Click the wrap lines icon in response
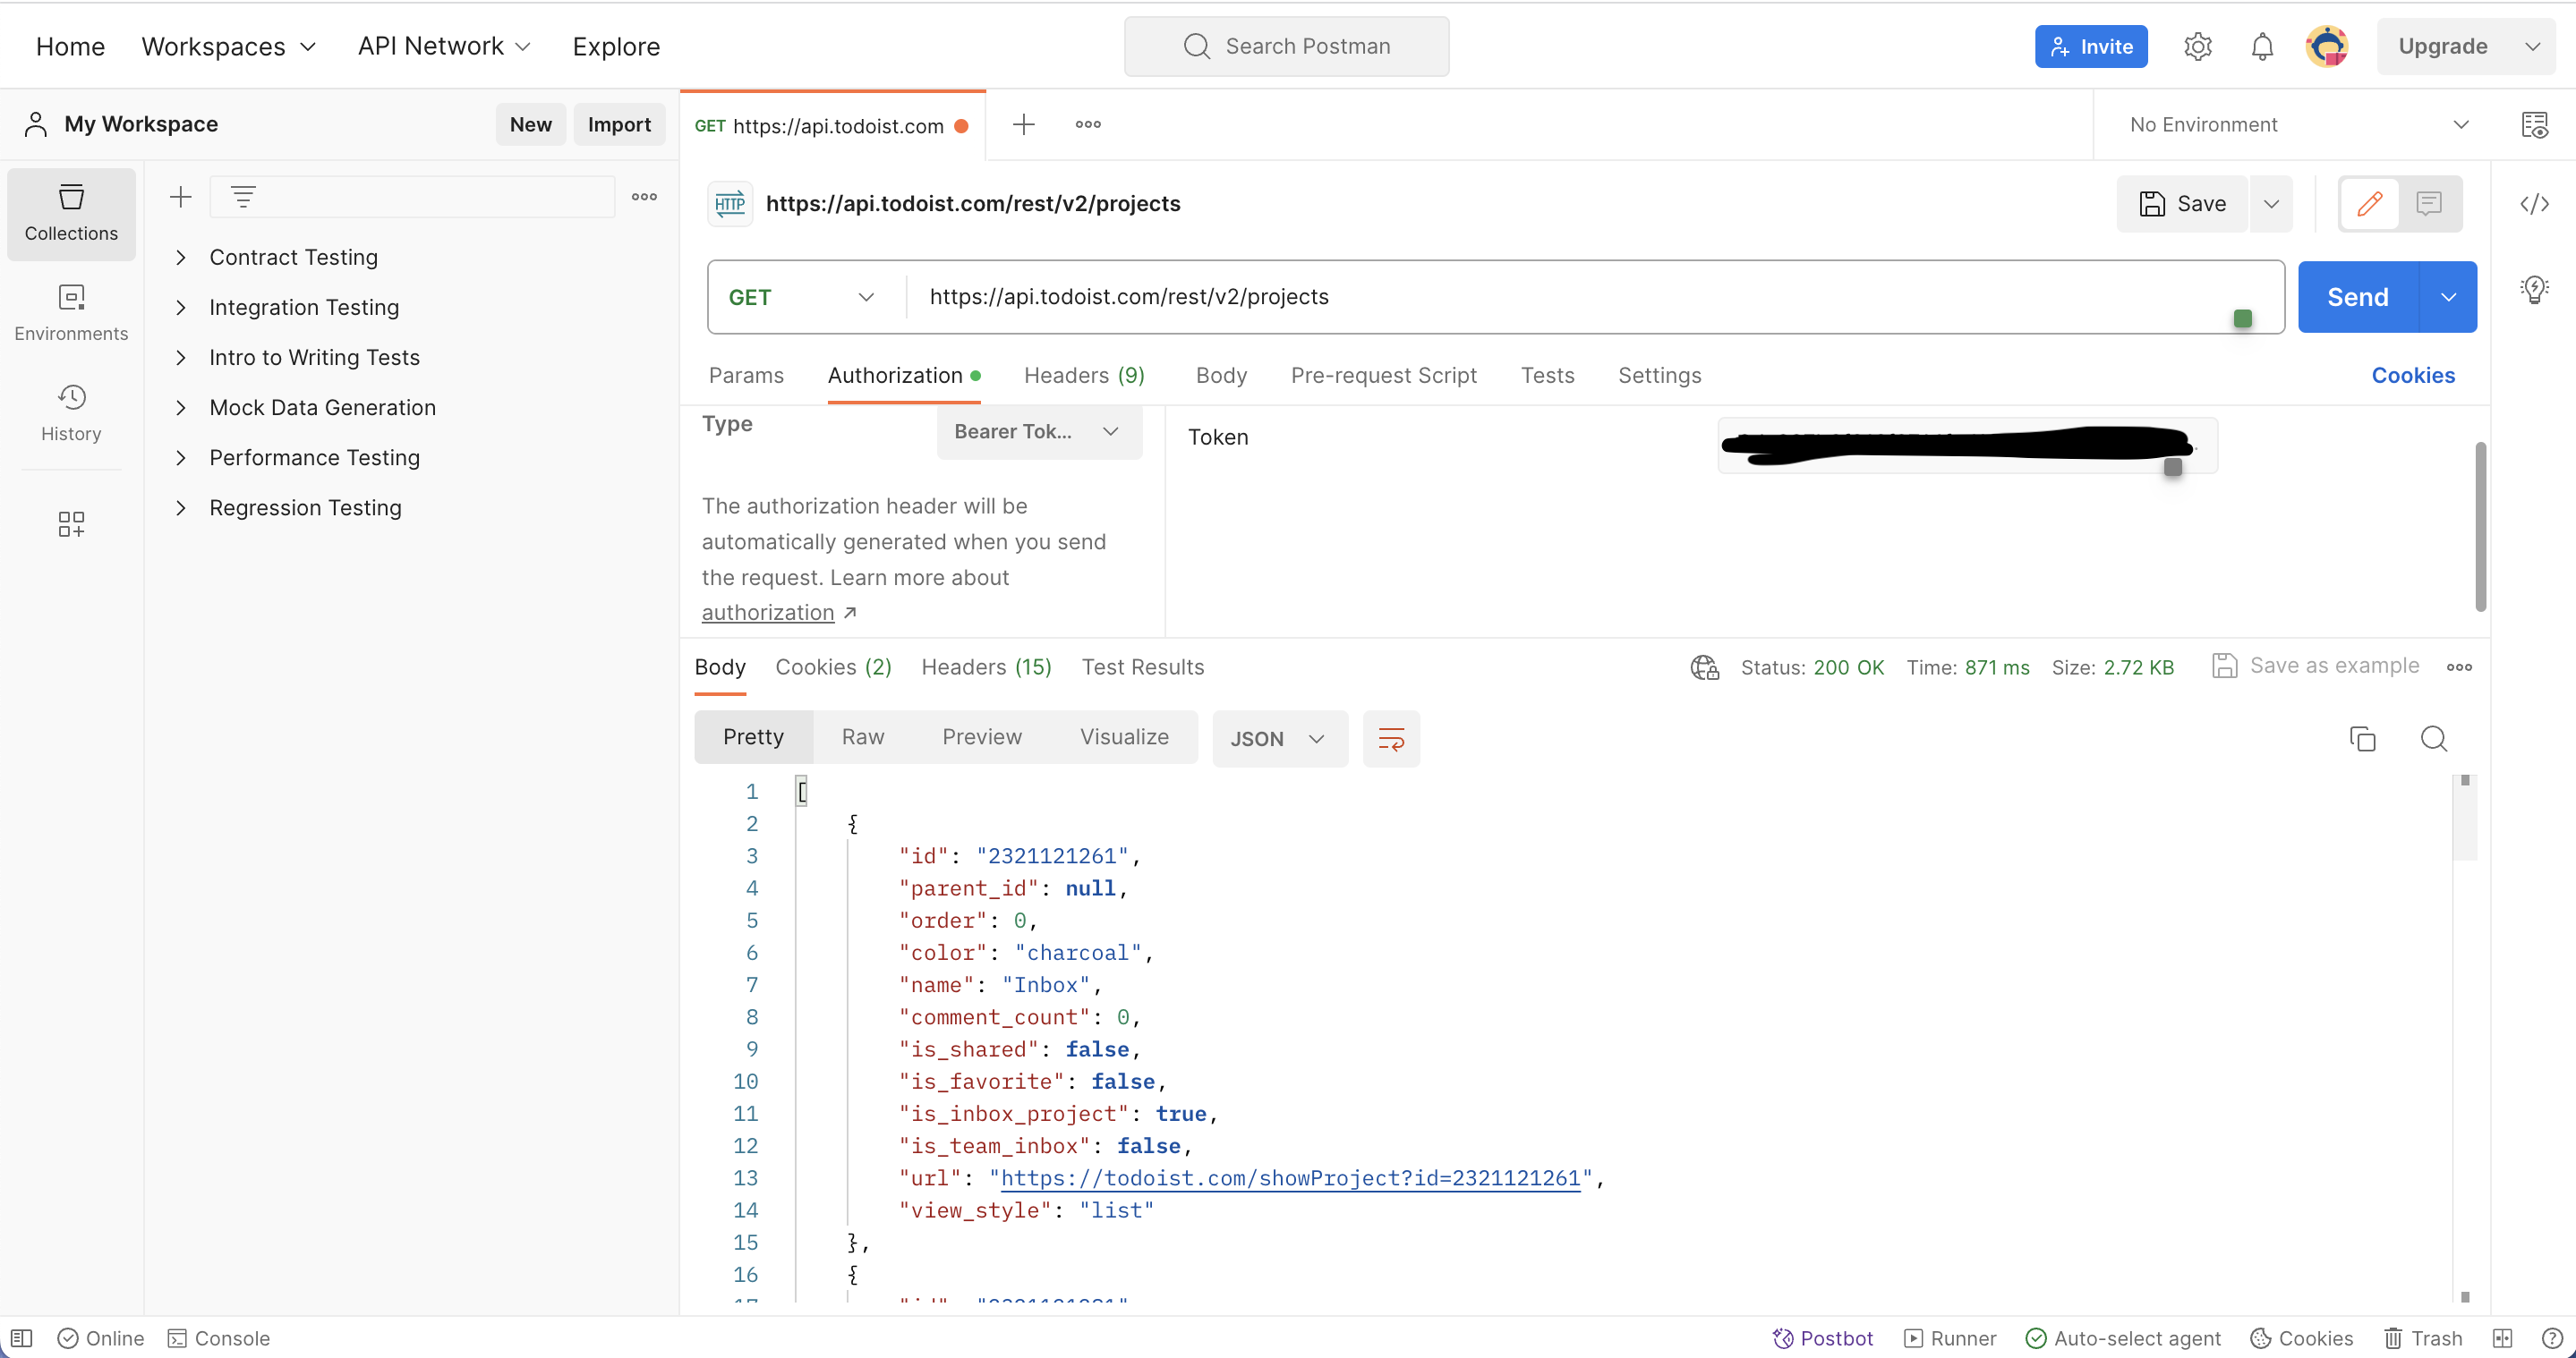The width and height of the screenshot is (2576, 1358). (x=1391, y=738)
